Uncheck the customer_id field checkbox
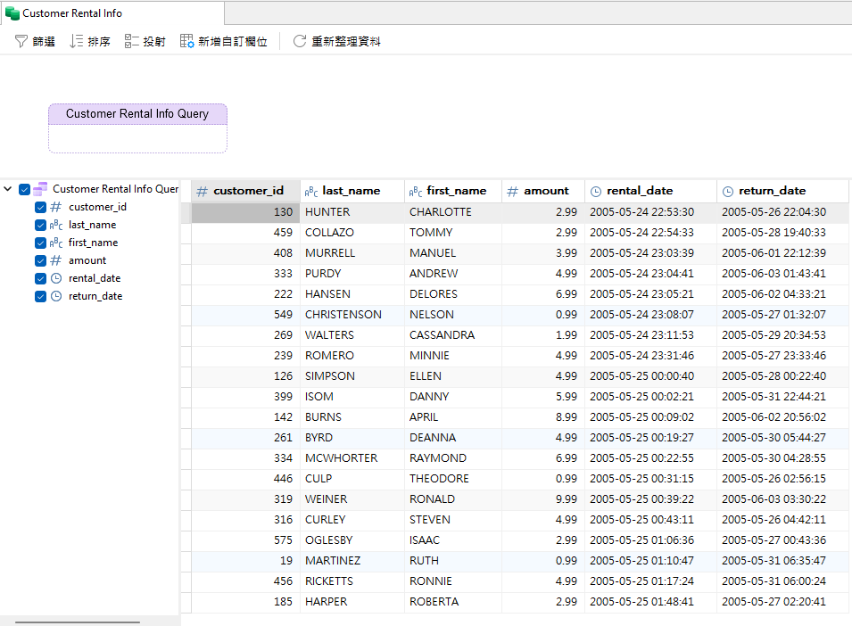This screenshot has height=626, width=852. coord(39,207)
